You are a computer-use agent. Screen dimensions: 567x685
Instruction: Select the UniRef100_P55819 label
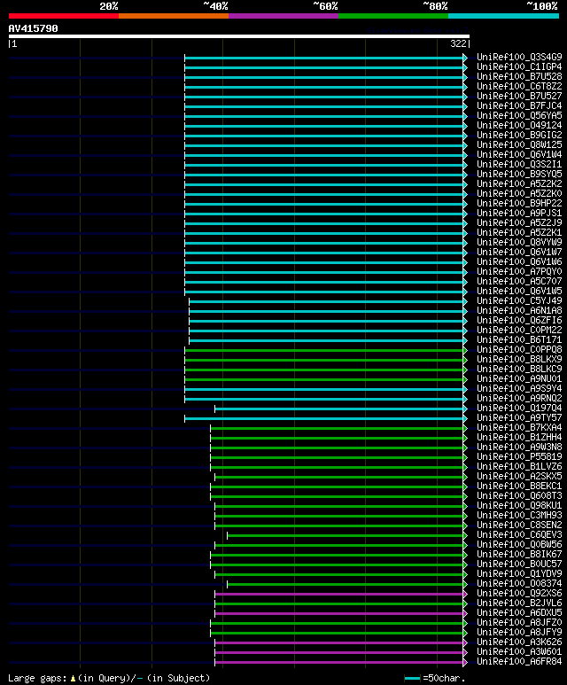coord(519,456)
